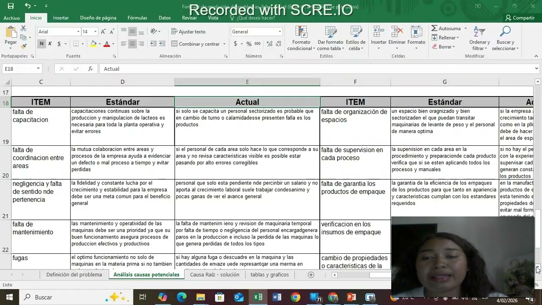Viewport: 542px width, 305px height.
Task: Open Ordenar y filtrar menu
Action: pos(479,38)
